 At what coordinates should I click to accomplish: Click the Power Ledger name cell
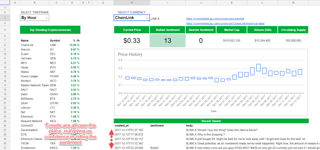(x=29, y=76)
